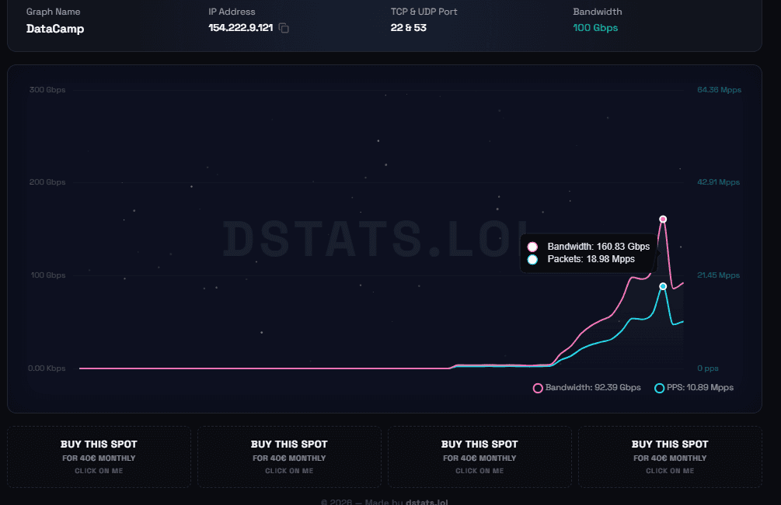Click the pink peak point on bandwidth line
The image size is (781, 505).
coord(663,220)
